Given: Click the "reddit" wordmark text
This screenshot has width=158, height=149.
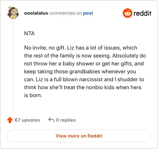Looking at the screenshot, I should pyautogui.click(x=142, y=13).
